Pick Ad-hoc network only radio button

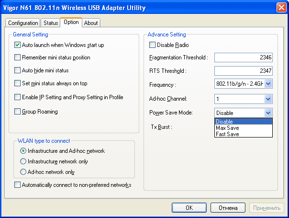[x=23, y=172]
